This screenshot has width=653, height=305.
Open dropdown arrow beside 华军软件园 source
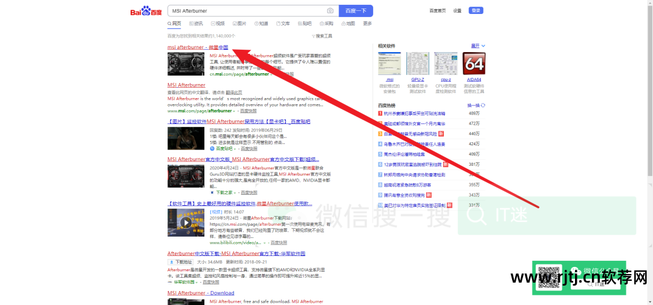pyautogui.click(x=197, y=282)
